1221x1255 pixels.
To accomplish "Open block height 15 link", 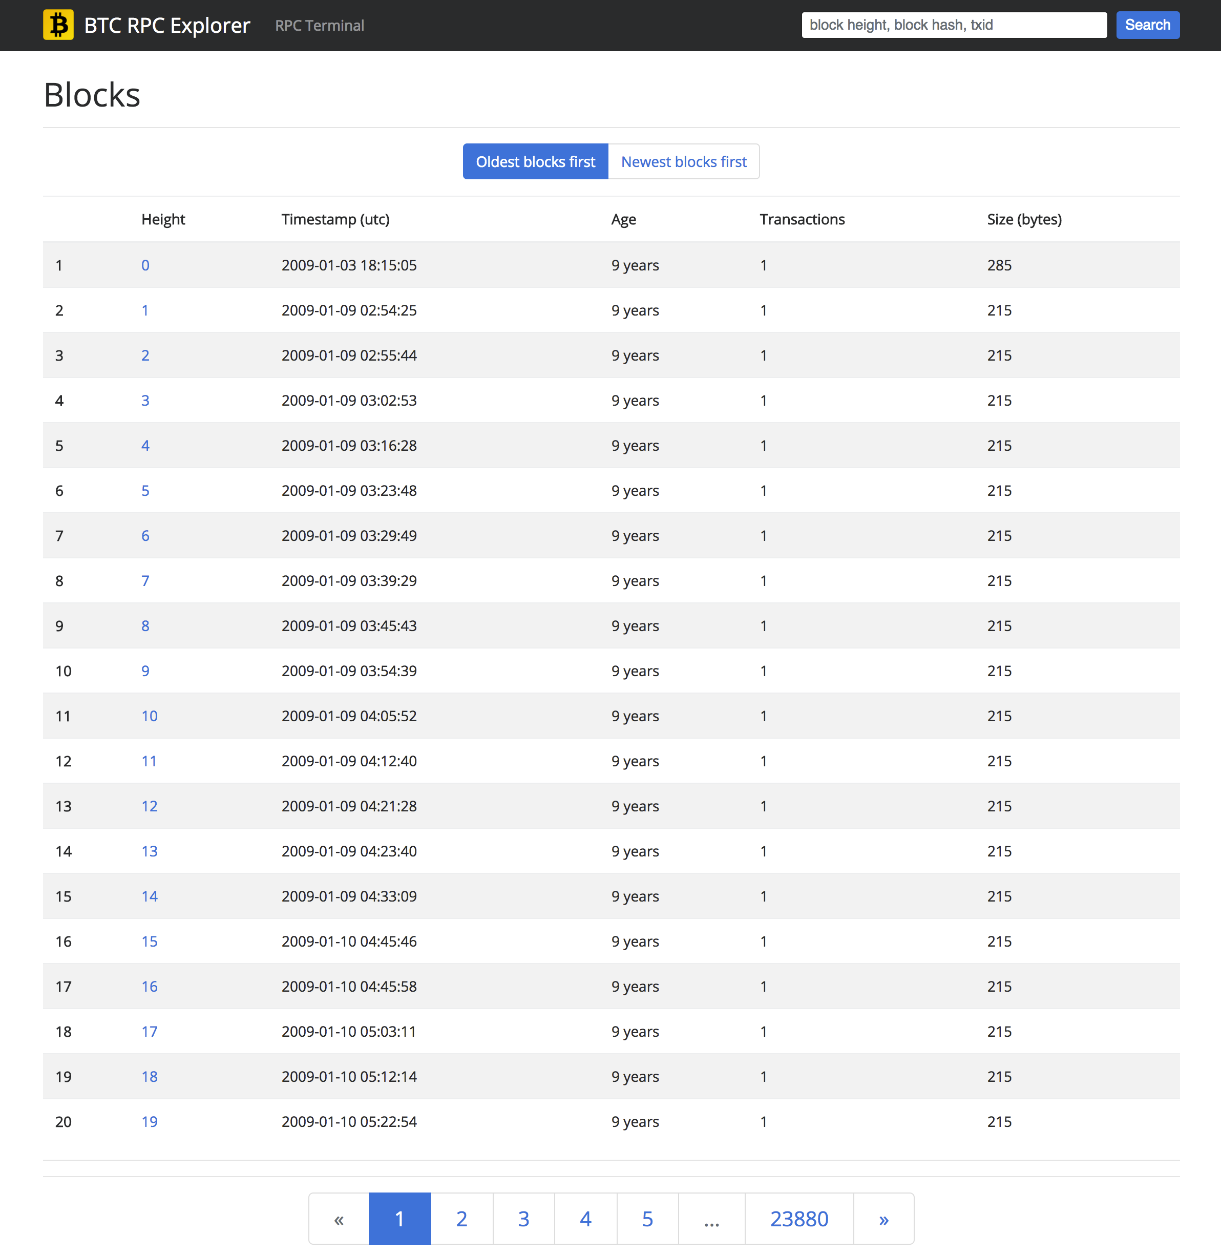I will click(150, 942).
